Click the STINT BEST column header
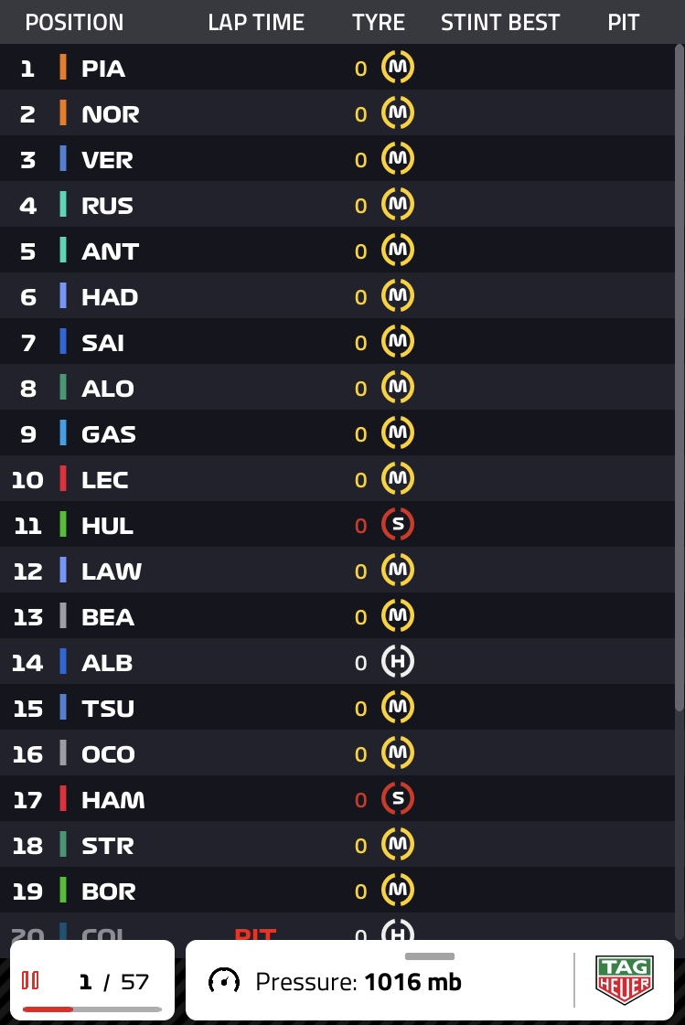Image resolution: width=685 pixels, height=1025 pixels. 500,23
